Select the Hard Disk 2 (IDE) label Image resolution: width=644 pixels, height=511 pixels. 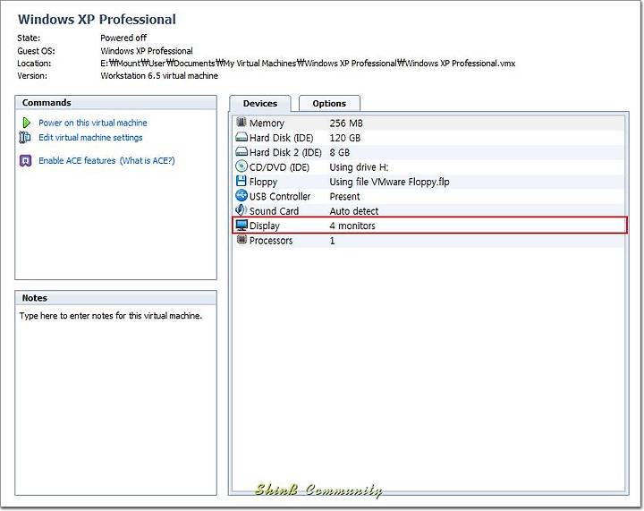285,153
